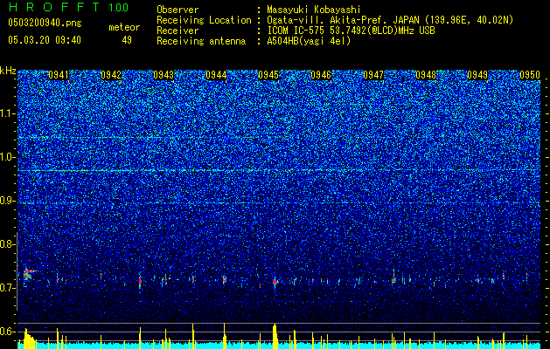Click observer name Masayuki Kobayashi
The image size is (550, 349).
(x=314, y=10)
